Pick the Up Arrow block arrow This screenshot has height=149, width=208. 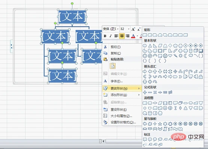pos(155,72)
